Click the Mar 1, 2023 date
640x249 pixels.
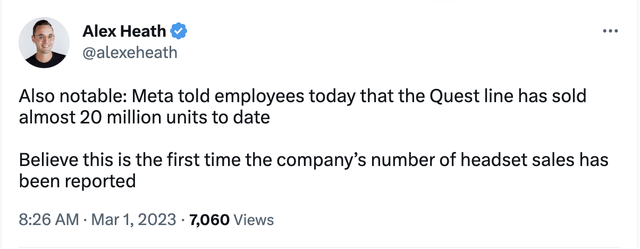point(133,219)
